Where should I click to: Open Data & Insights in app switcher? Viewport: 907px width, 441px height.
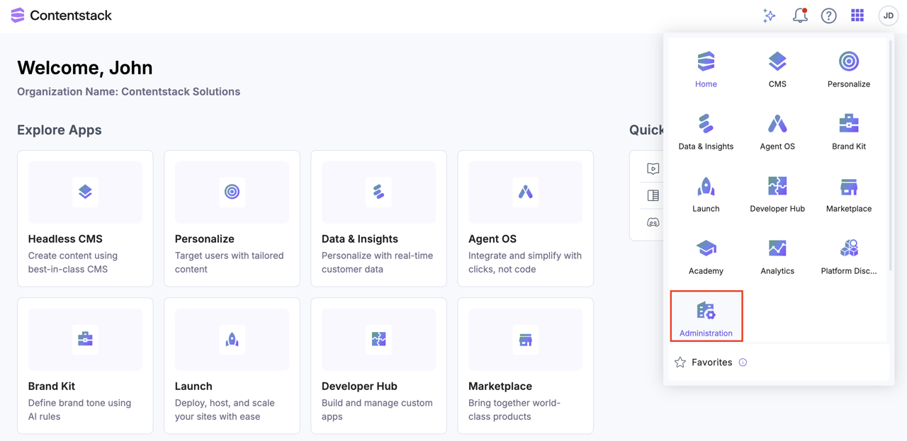(x=706, y=132)
